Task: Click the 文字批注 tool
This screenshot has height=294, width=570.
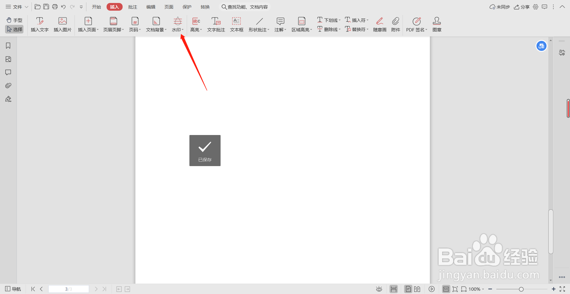Action: (216, 25)
